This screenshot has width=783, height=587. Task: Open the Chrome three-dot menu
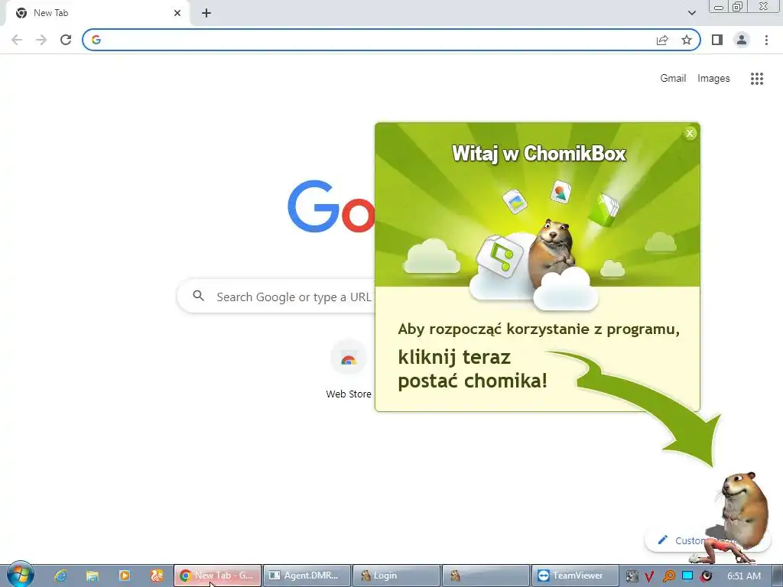click(766, 40)
